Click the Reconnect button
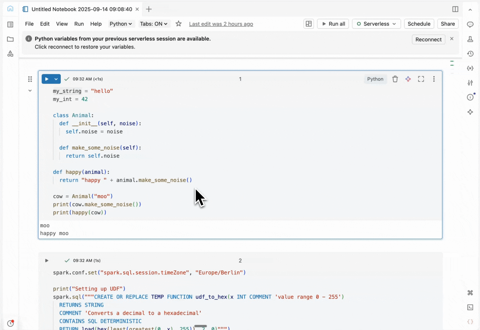The height and width of the screenshot is (330, 480). click(428, 39)
